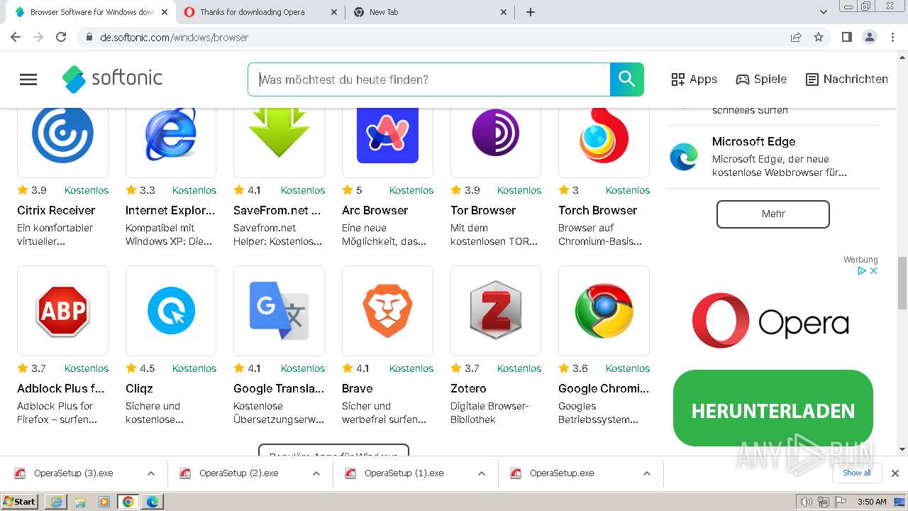Open the Cliqz app icon
The height and width of the screenshot is (511, 908).
pyautogui.click(x=171, y=311)
